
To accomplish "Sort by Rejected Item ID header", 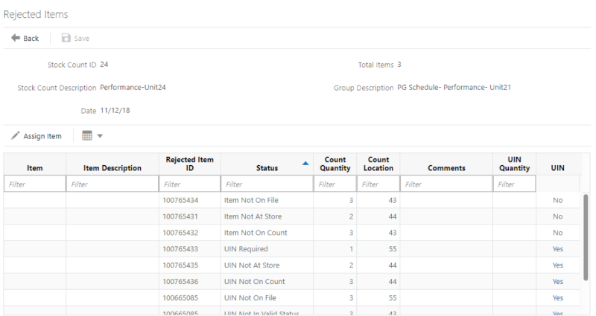I will point(189,164).
